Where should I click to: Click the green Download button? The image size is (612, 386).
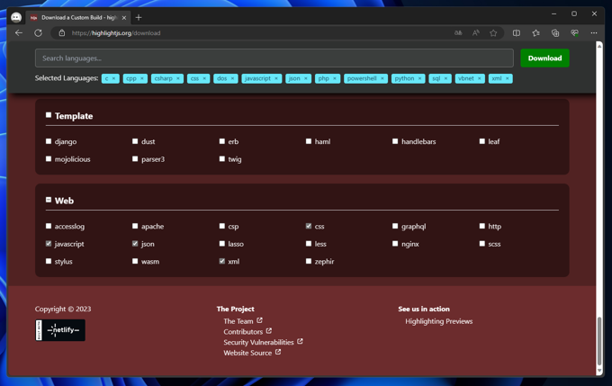pos(544,58)
